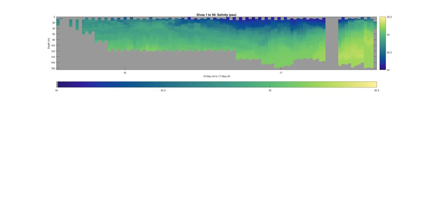Viewport: 433px width, 224px height.
Task: Click the '35' label under the horizontal colorbar
Action: [270, 90]
